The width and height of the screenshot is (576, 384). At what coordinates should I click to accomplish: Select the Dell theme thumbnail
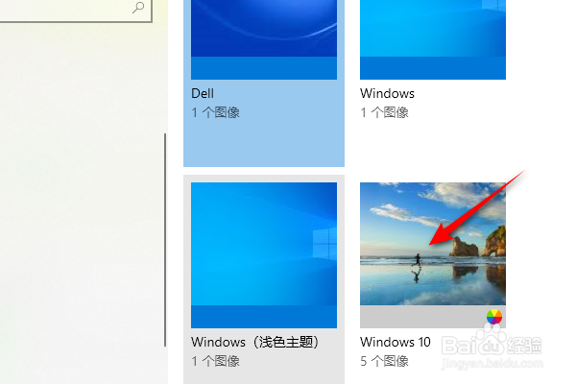[x=264, y=39]
